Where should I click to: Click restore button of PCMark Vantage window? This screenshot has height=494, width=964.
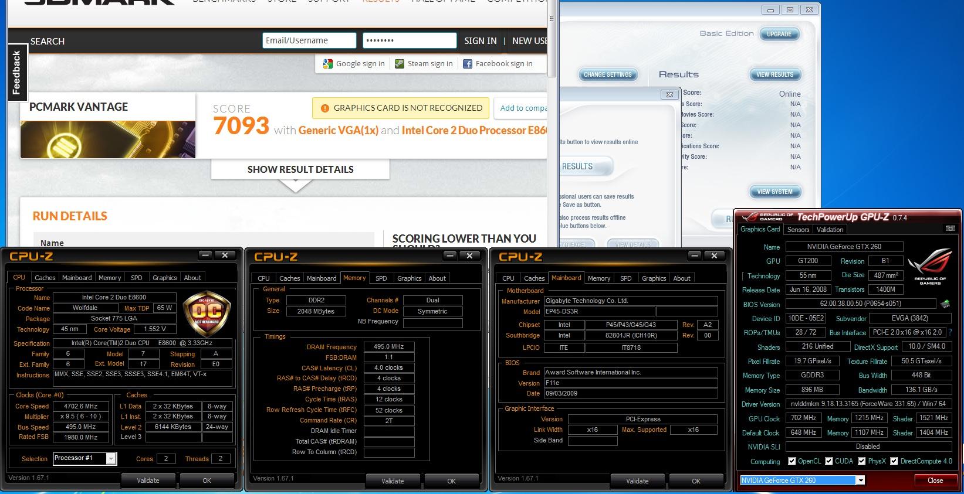coord(790,10)
